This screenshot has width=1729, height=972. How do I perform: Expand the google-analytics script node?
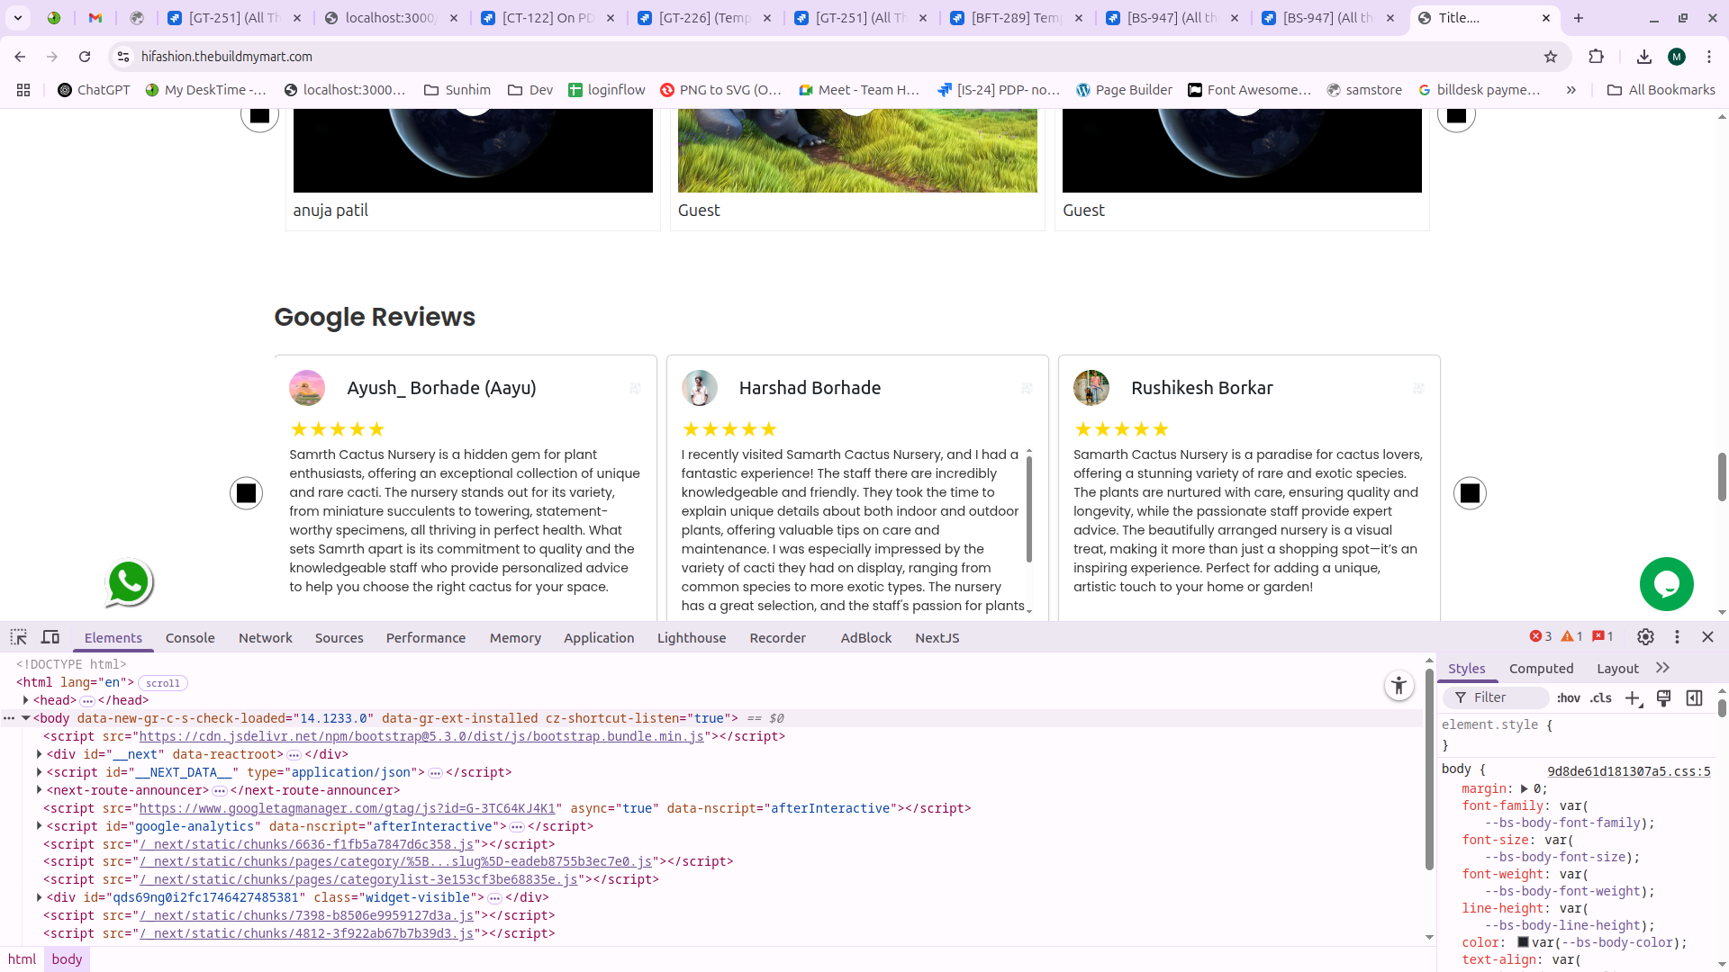point(40,826)
